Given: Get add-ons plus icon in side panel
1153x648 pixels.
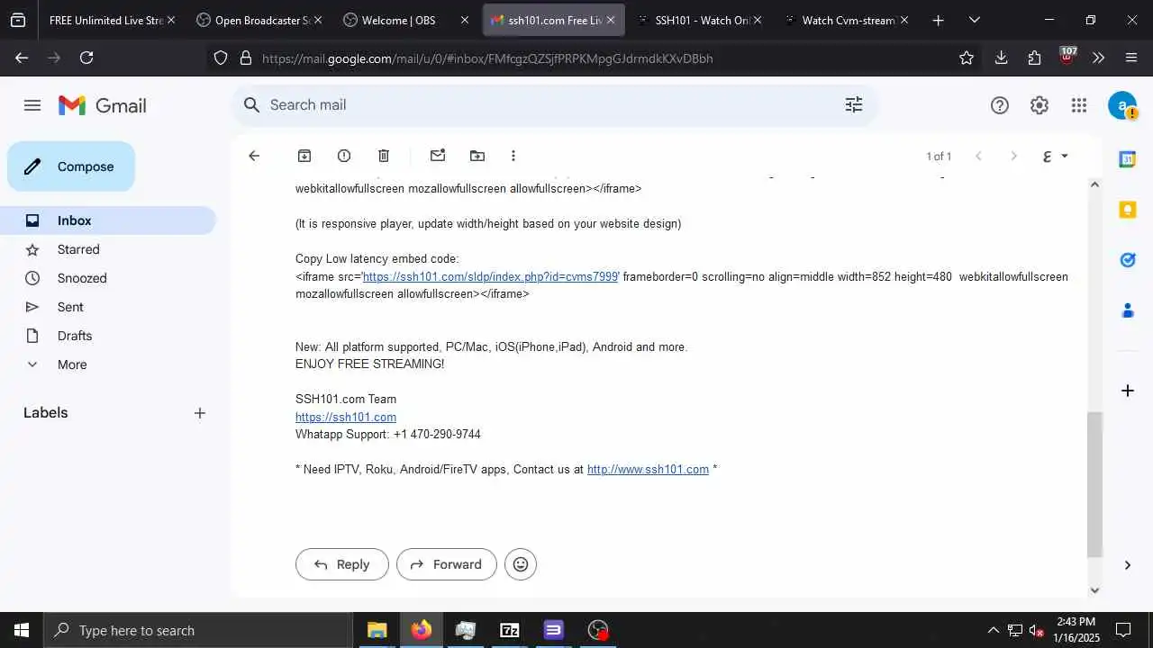Looking at the screenshot, I should (1127, 391).
